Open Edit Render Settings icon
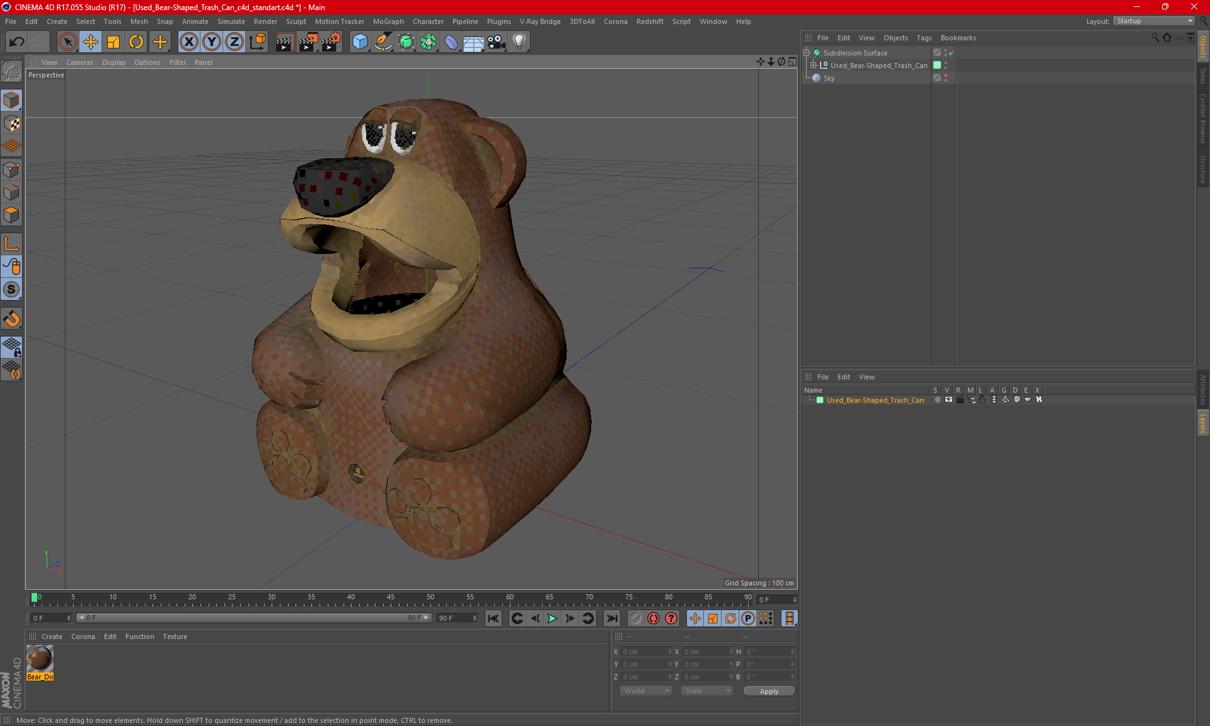 coord(331,42)
